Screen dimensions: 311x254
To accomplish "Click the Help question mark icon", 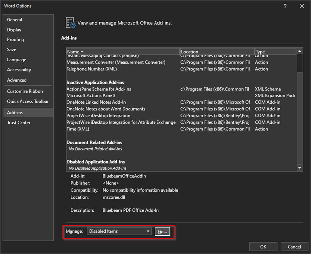I will (285, 6).
